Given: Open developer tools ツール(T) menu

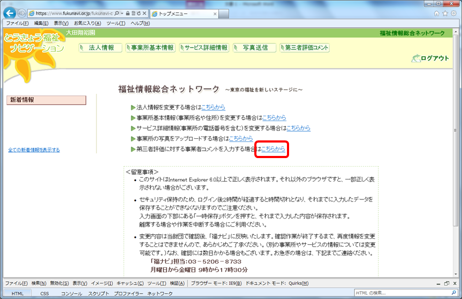Looking at the screenshot, I should [x=157, y=283].
